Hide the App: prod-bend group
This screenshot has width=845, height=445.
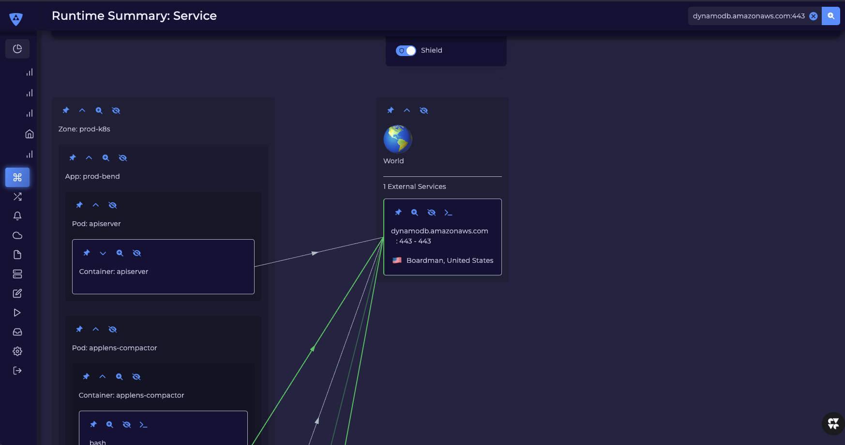click(x=123, y=158)
